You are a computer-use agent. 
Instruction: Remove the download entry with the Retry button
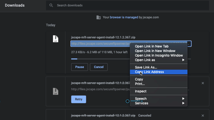[x=203, y=83]
